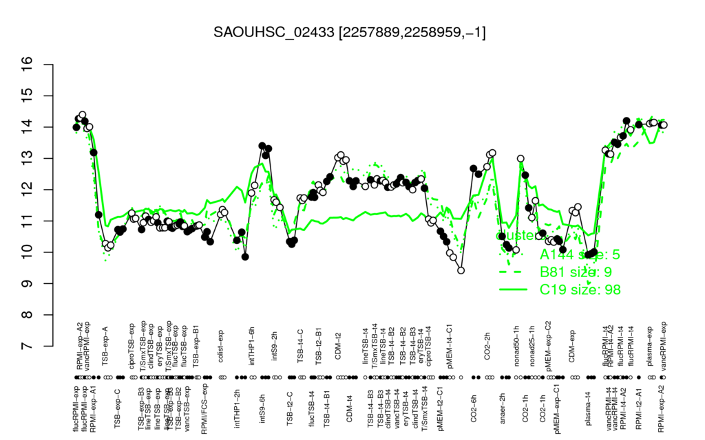Viewport: 705px width, 440px height.
Task: Click the x-axis label nonad25-1h
Action: (532, 345)
